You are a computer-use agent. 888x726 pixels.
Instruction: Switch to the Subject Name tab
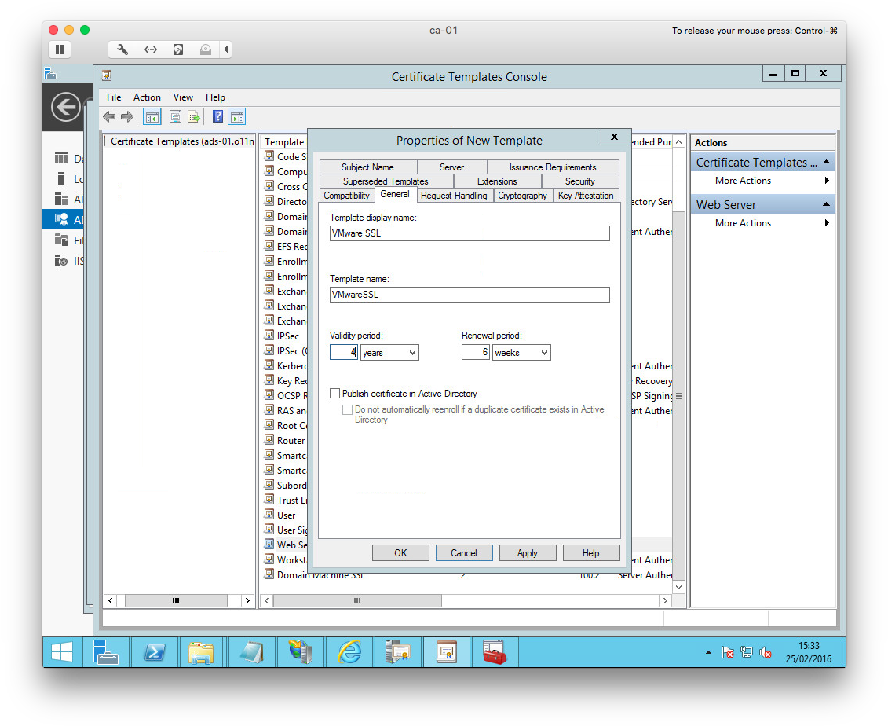(368, 167)
